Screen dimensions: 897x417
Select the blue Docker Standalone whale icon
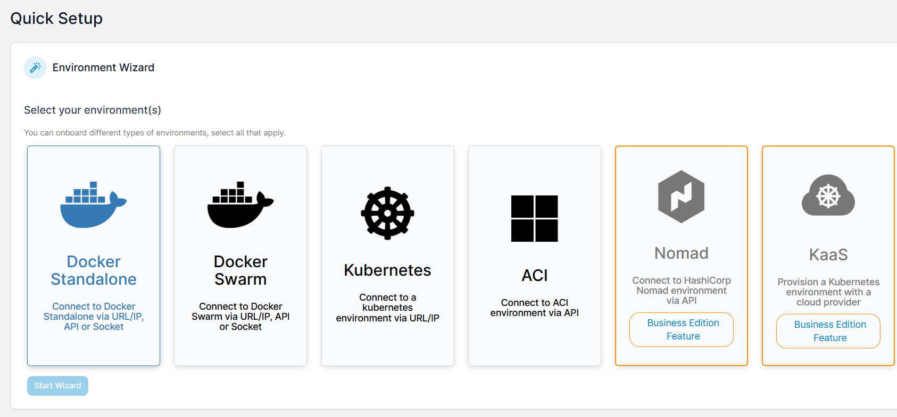click(94, 205)
